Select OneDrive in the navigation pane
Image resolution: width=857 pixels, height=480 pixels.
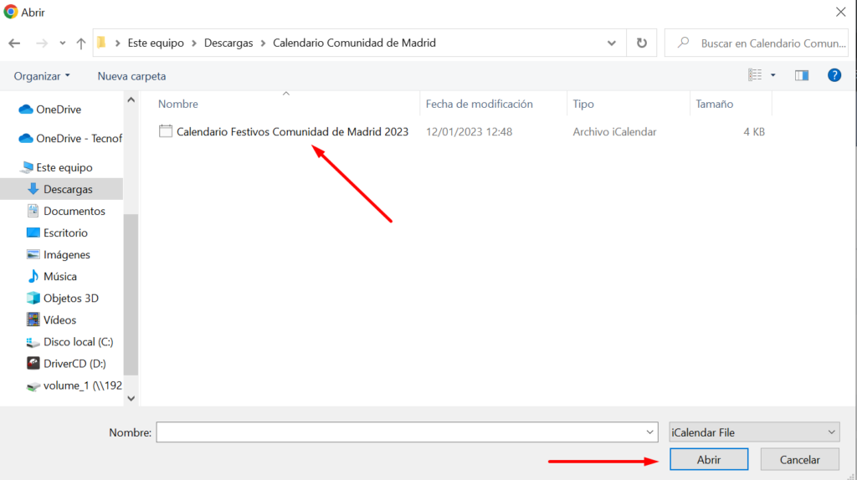59,110
